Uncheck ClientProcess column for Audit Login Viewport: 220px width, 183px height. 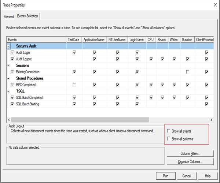[207, 52]
